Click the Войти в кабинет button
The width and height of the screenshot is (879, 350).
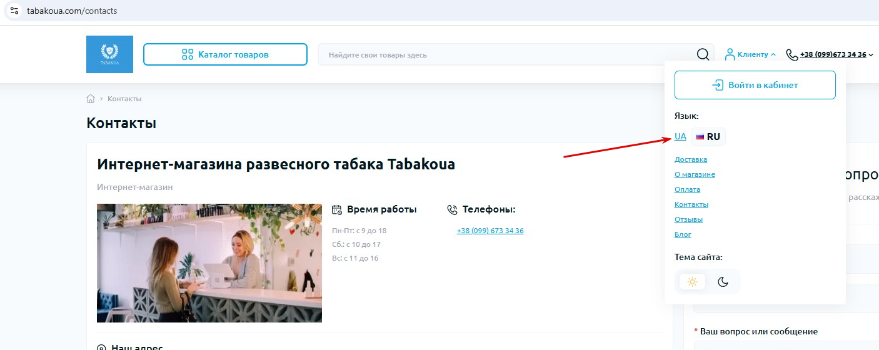click(755, 85)
